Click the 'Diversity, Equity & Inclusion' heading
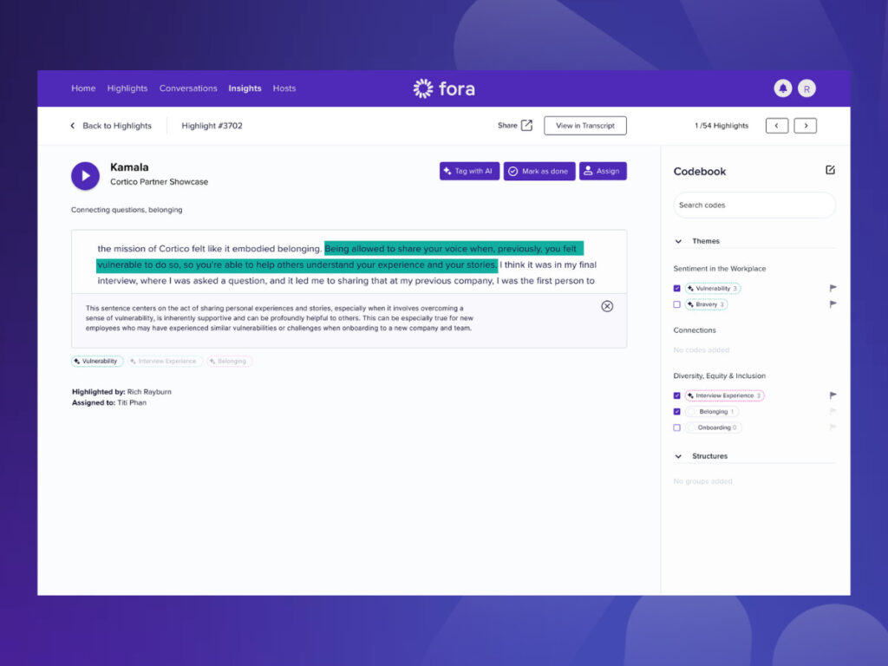Viewport: 888px width, 666px height. pyautogui.click(x=719, y=375)
